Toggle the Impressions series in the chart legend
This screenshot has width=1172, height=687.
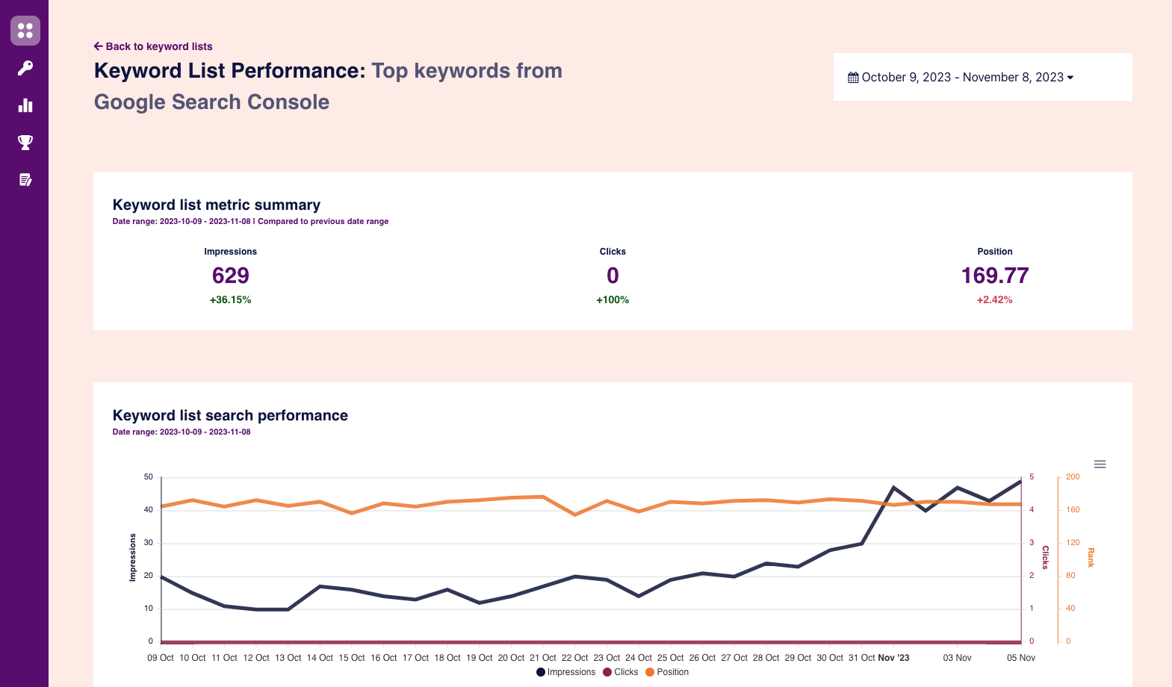pyautogui.click(x=566, y=671)
